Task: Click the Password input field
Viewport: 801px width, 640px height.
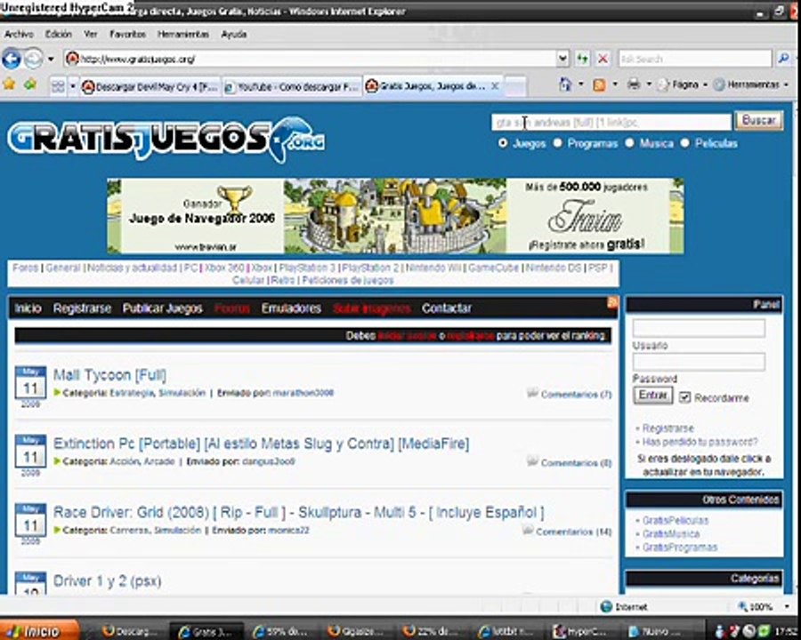Action: [699, 362]
